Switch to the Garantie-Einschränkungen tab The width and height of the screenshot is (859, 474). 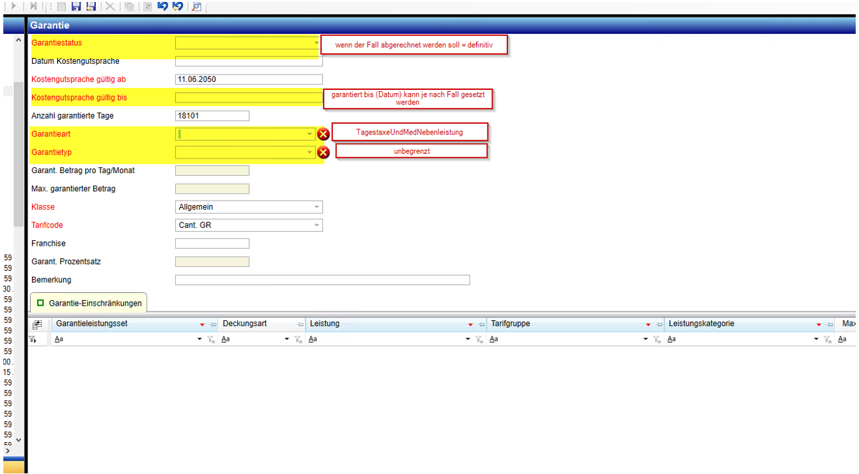click(89, 303)
